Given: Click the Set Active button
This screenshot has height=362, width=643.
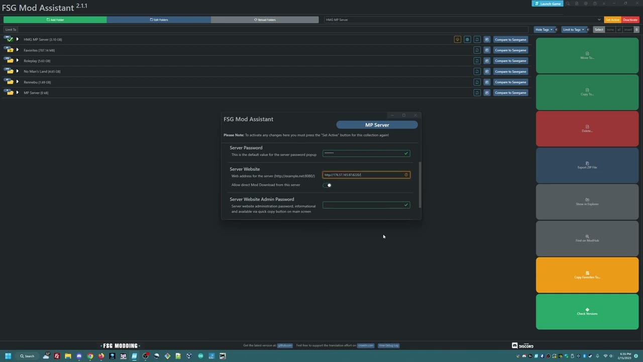Looking at the screenshot, I should (612, 20).
